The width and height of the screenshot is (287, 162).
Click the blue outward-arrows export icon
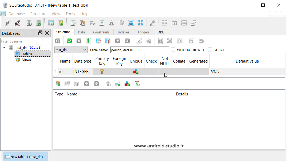pos(140,23)
